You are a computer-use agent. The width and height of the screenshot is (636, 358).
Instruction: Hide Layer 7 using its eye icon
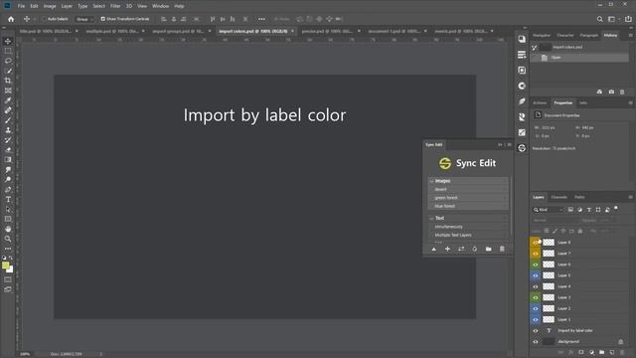pyautogui.click(x=536, y=254)
